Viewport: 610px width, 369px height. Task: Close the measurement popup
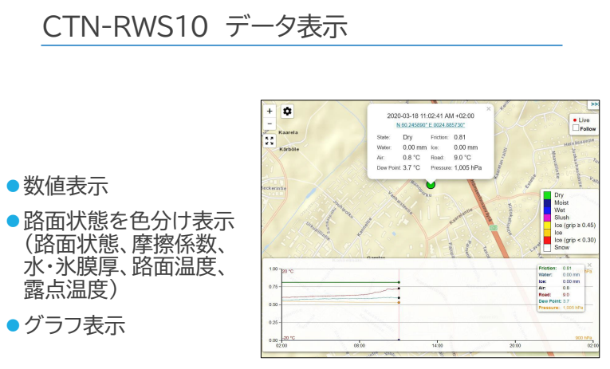488,108
